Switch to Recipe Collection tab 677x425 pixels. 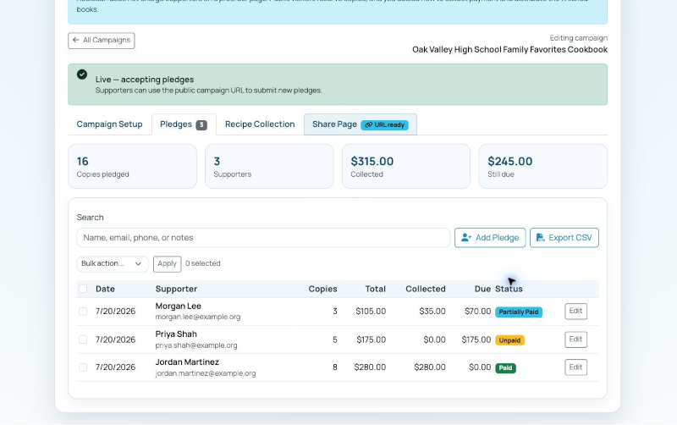click(x=260, y=124)
